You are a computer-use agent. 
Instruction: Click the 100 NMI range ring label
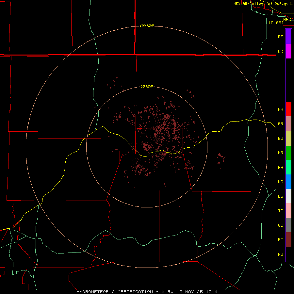pos(147,26)
